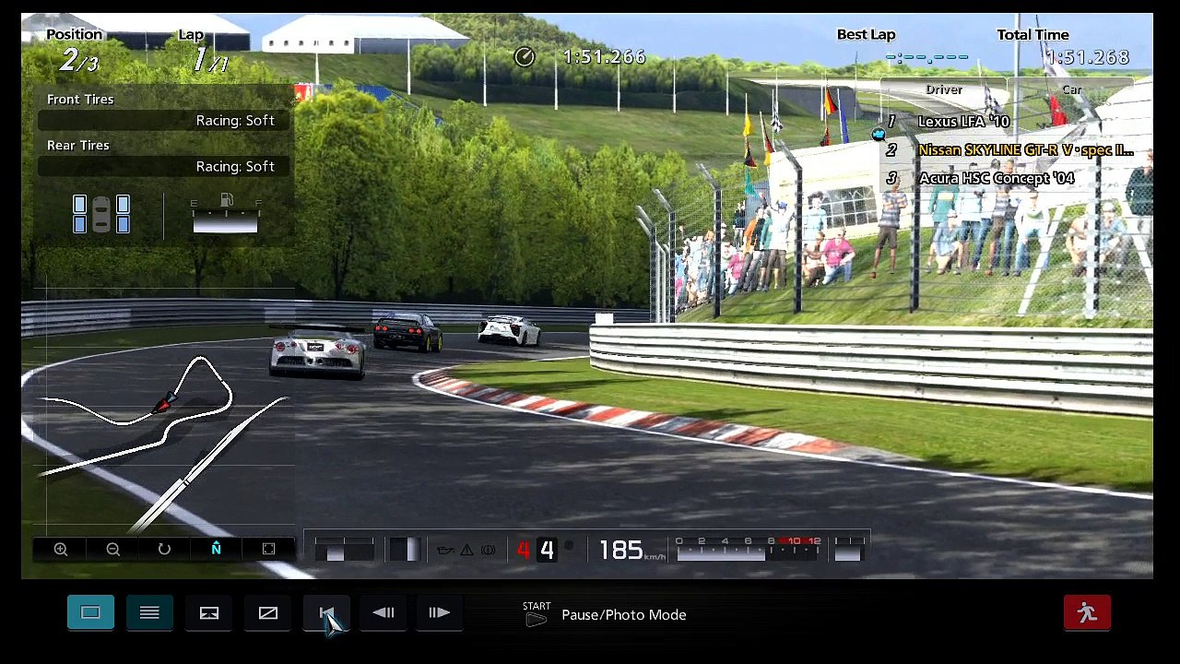Select the simple display view icon
The image size is (1180, 664).
coord(90,612)
